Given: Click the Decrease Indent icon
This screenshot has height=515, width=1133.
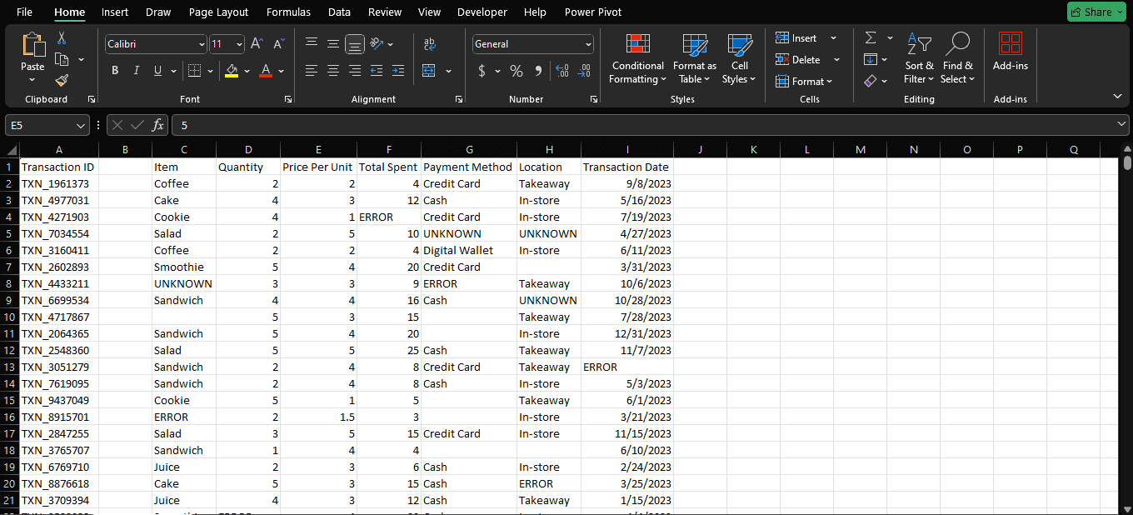Looking at the screenshot, I should 376,71.
